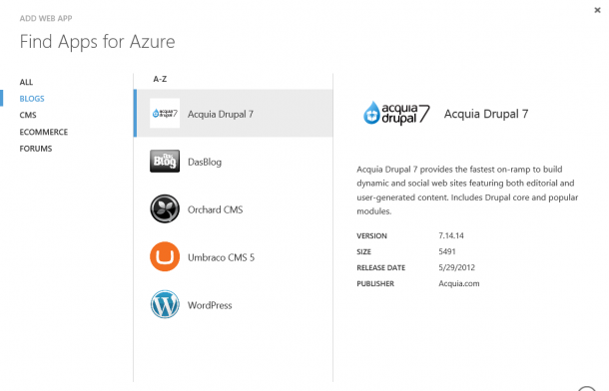Click the release date 5/29/2012

tap(457, 267)
